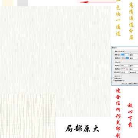Click the pixel width input field

tap(125, 55)
